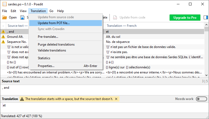
Task: Select the row 'ne semble pas être une base de données Sardes SQLite'
Action: click(x=154, y=57)
